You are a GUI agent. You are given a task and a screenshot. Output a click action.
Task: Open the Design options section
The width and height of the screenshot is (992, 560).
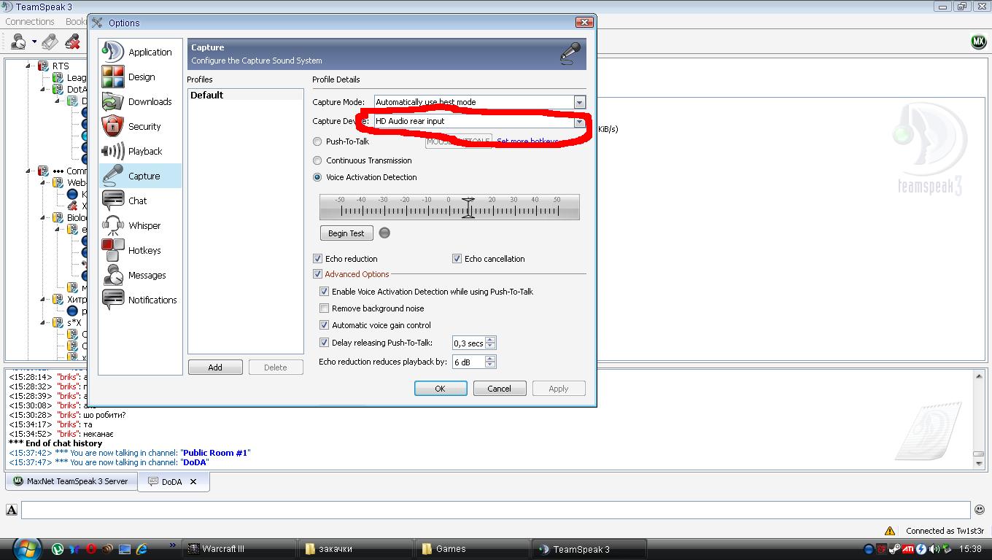(x=140, y=77)
